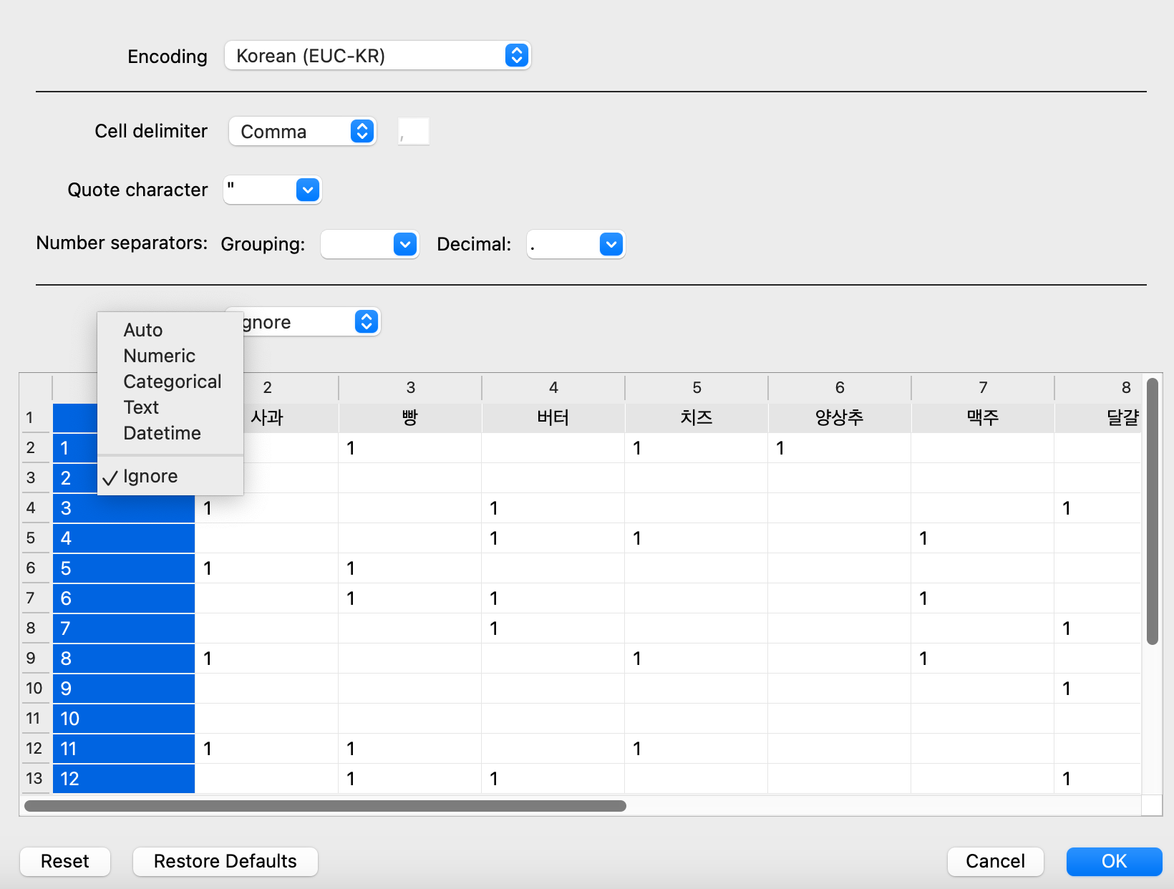The image size is (1174, 889).
Task: Select column header 3
Action: point(410,387)
